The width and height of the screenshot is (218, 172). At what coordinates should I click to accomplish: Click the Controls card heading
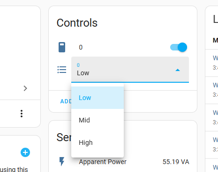pyautogui.click(x=77, y=23)
